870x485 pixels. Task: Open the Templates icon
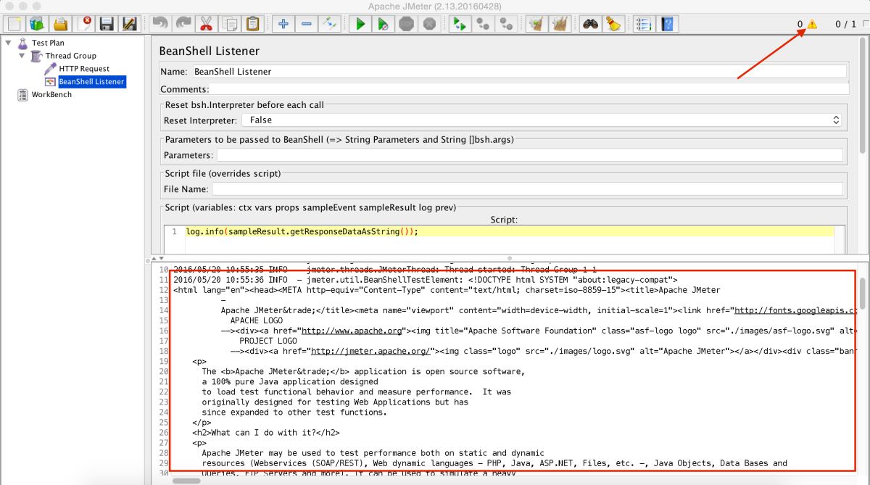pos(36,24)
